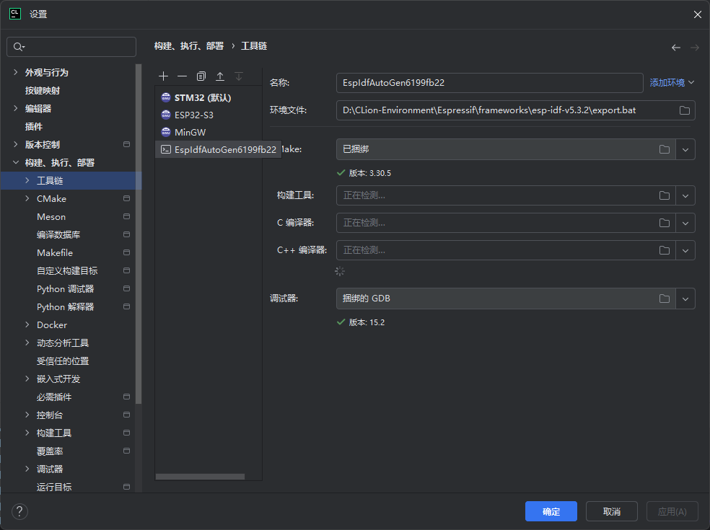
Task: Move toolchain down in list
Action: coord(239,76)
